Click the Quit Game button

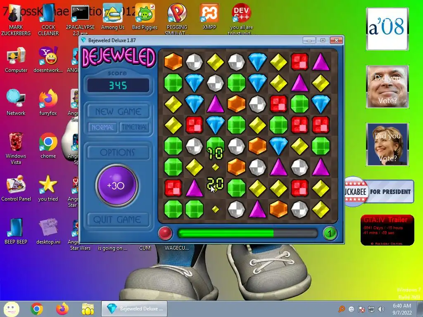(x=118, y=220)
